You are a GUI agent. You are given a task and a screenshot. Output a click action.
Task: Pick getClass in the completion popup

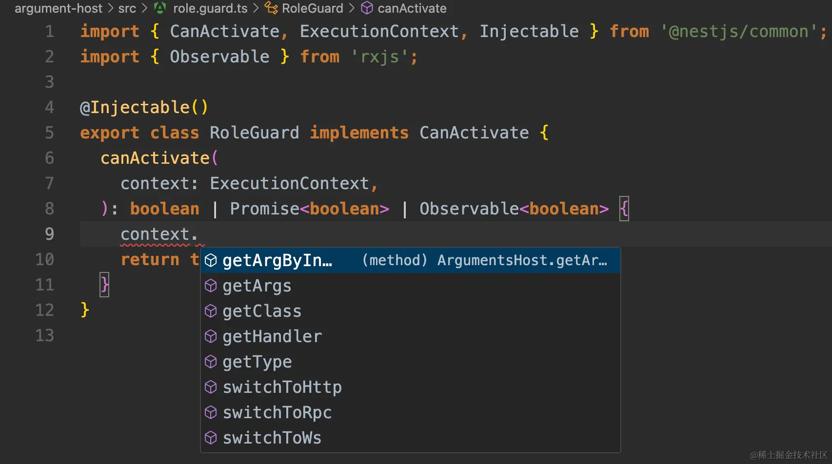410,311
